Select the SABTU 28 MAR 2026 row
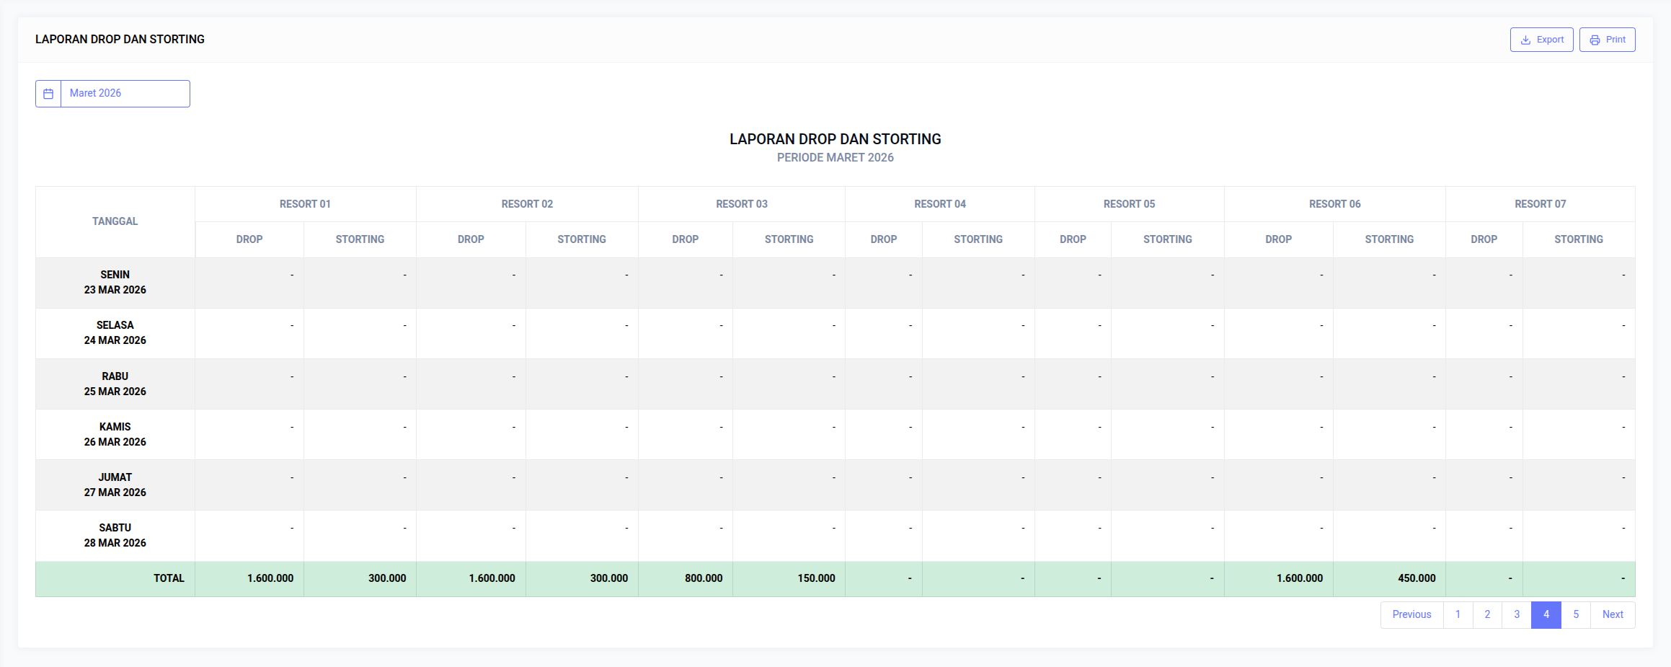This screenshot has width=1671, height=667. 115,536
